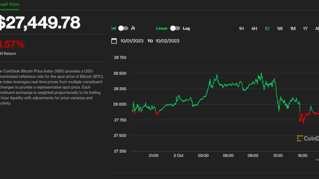This screenshot has width=319, height=179.
Task: Open the calendar date picker icon
Action: (114, 41)
